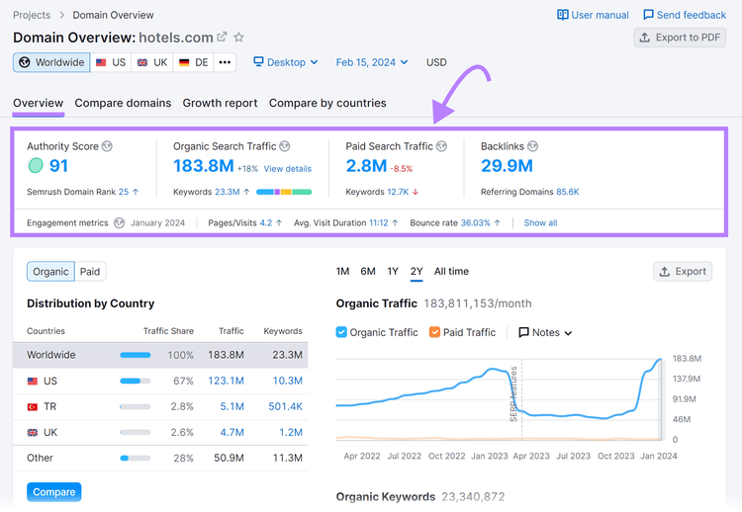
Task: Open the Overview tab
Action: point(39,103)
